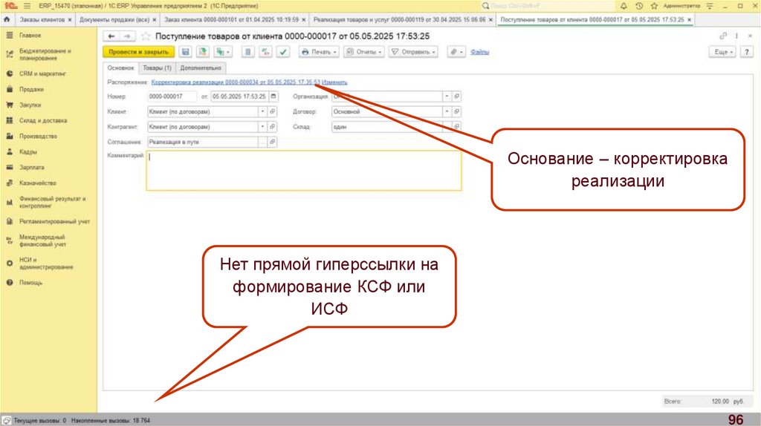Open the Склад и доставка section
The image size is (761, 426).
pos(43,120)
